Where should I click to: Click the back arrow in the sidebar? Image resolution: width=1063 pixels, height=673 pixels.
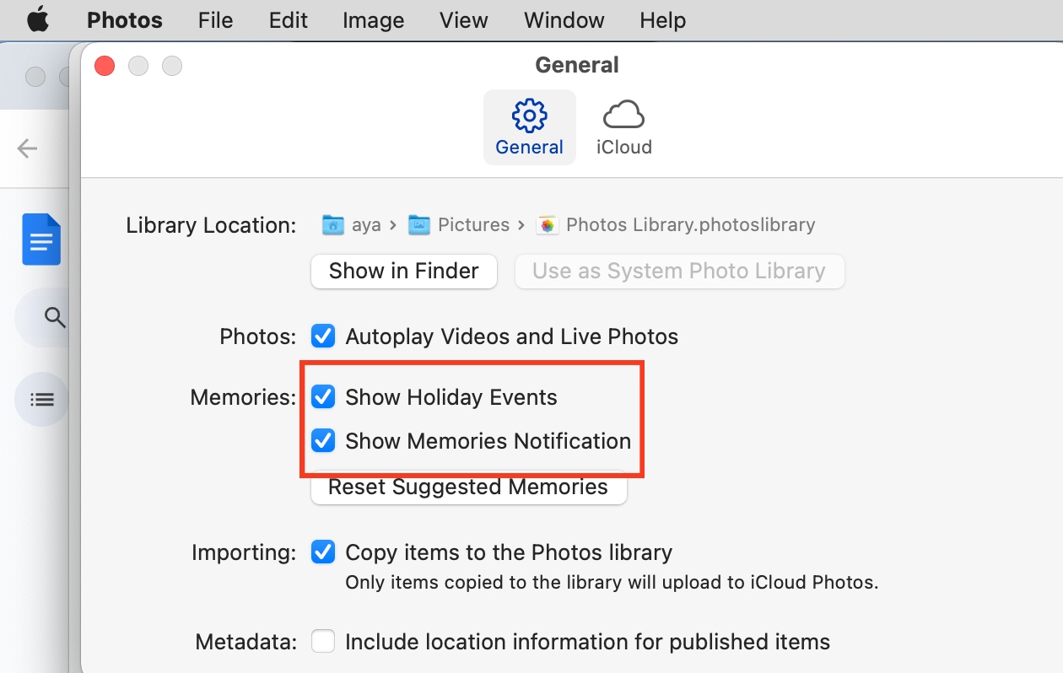(x=26, y=148)
